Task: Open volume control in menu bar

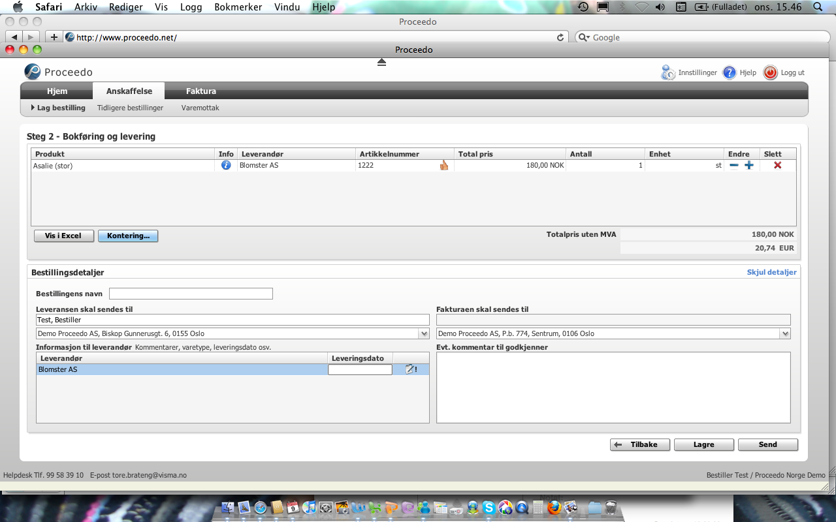Action: pyautogui.click(x=660, y=7)
